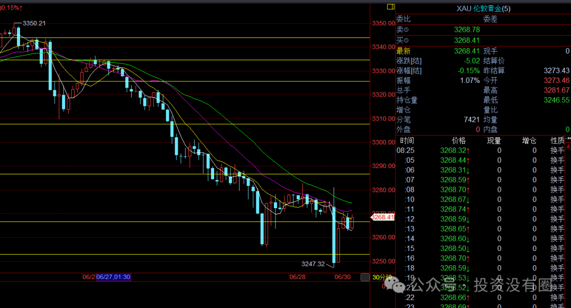Click the 外盘 label

pyautogui.click(x=403, y=129)
